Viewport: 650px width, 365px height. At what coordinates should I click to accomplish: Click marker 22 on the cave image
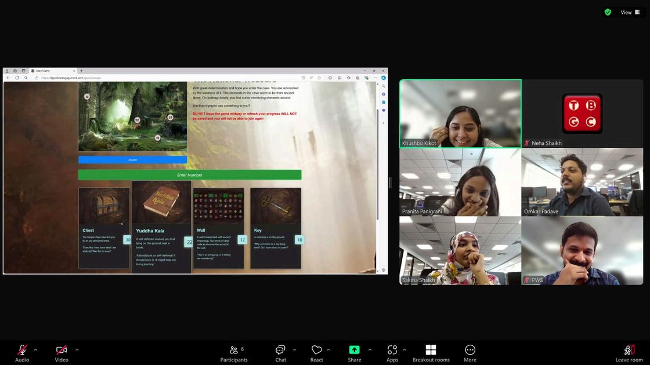(x=137, y=120)
